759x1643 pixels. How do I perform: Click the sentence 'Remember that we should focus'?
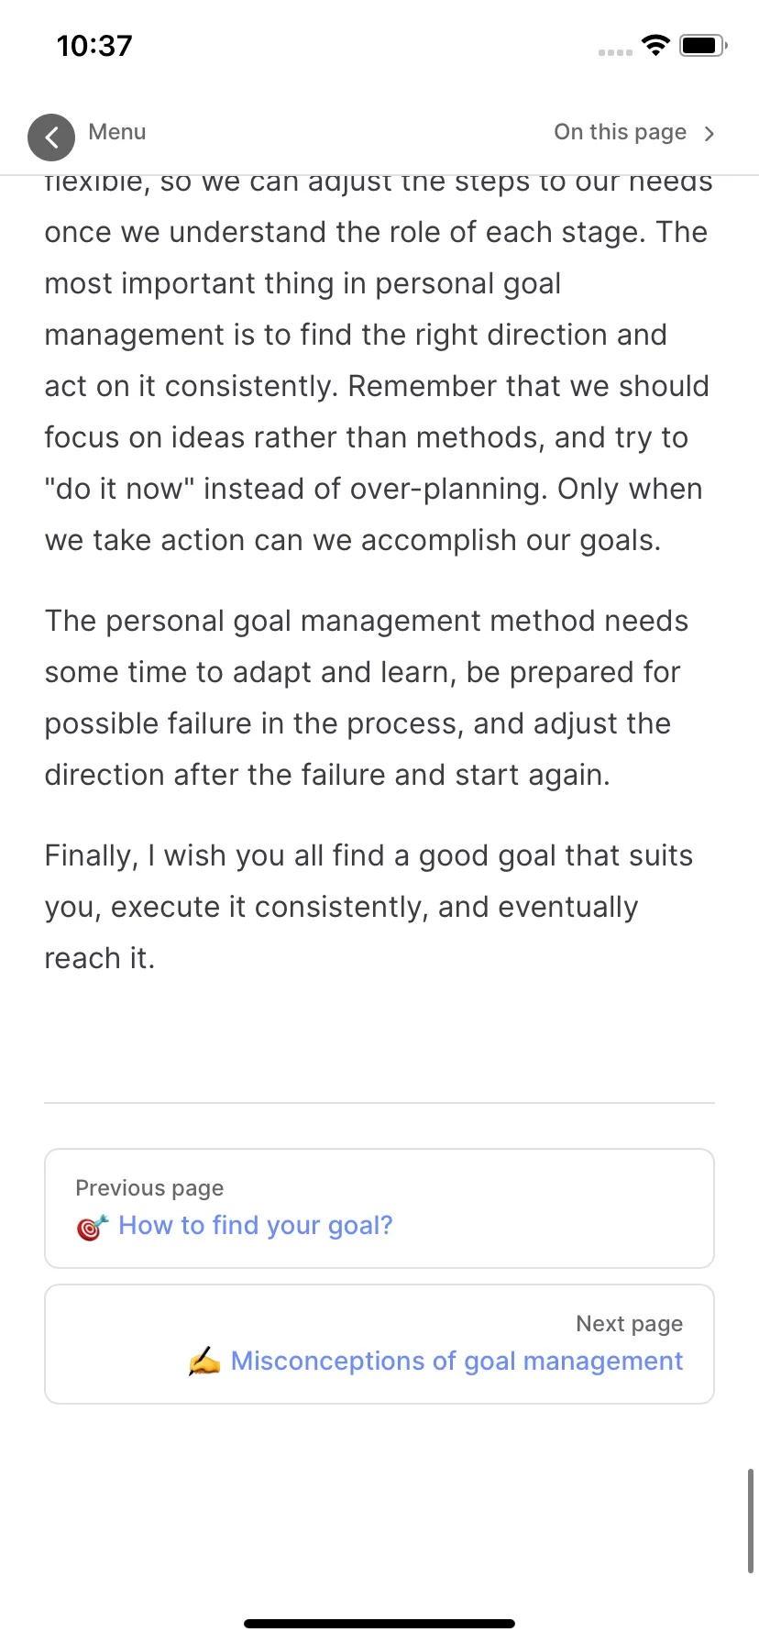376,412
